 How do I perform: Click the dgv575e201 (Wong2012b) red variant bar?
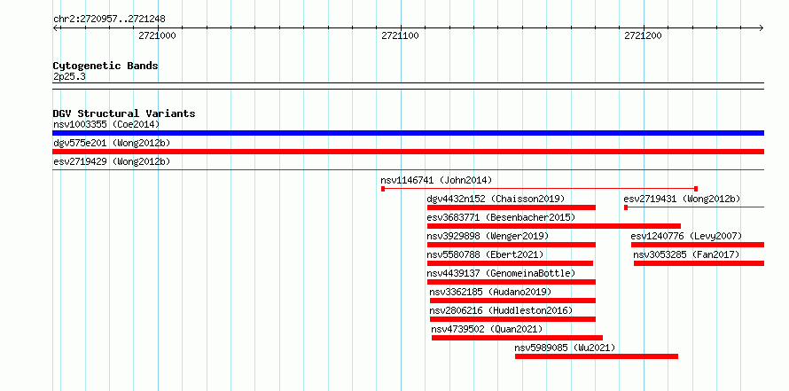tap(408, 152)
